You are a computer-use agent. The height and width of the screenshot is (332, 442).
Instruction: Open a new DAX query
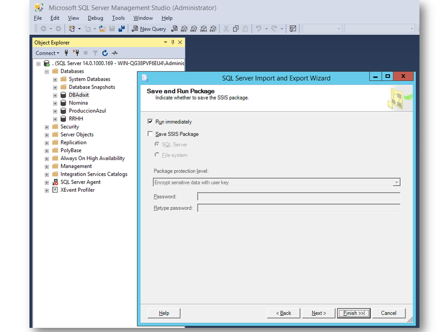coord(213,29)
